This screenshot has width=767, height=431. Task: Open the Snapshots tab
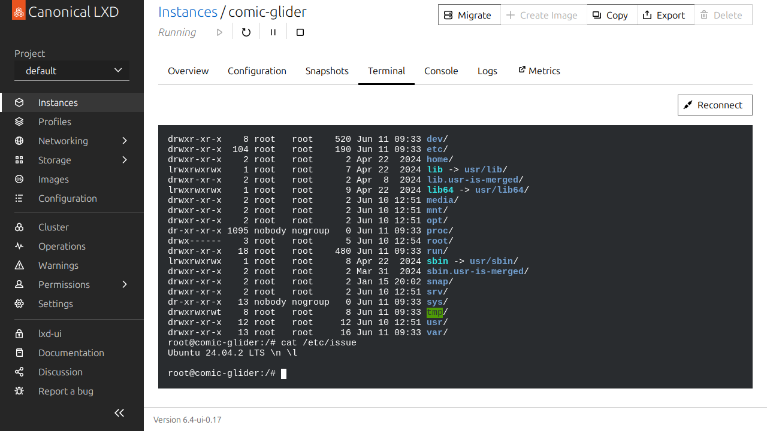pyautogui.click(x=327, y=71)
